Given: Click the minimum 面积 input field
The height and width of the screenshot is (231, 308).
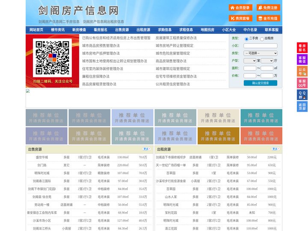Looking at the screenshot, I should 250,68.
